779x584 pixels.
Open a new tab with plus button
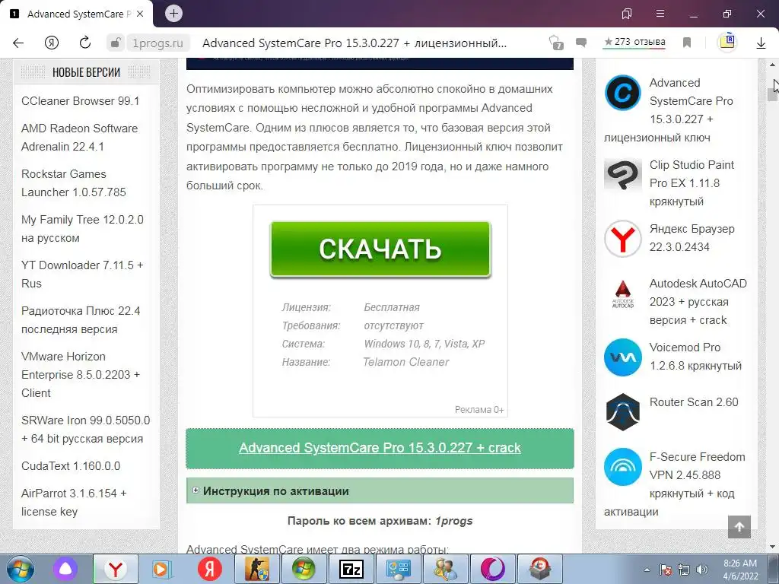(173, 14)
